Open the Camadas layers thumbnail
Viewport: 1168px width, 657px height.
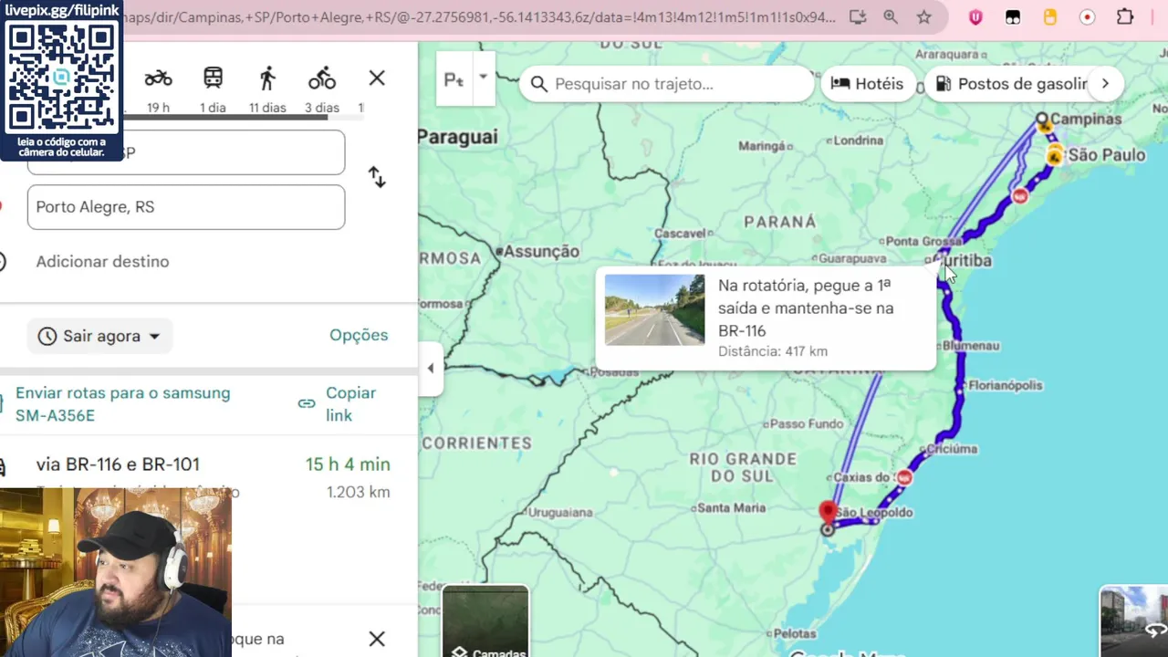point(485,622)
